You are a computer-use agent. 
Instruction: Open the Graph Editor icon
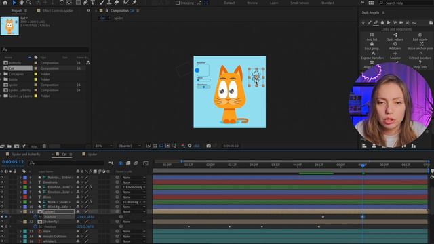coord(146,163)
